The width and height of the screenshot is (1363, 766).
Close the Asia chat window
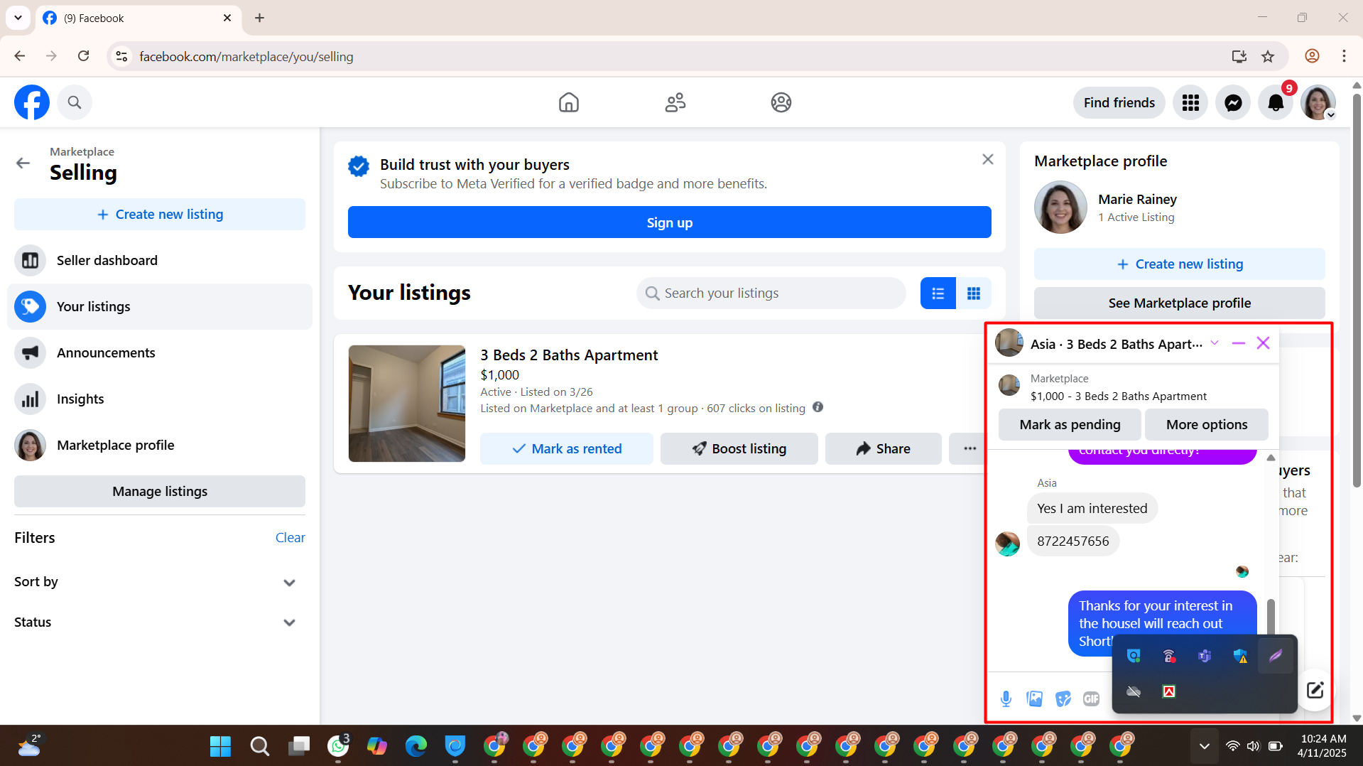[x=1263, y=343]
